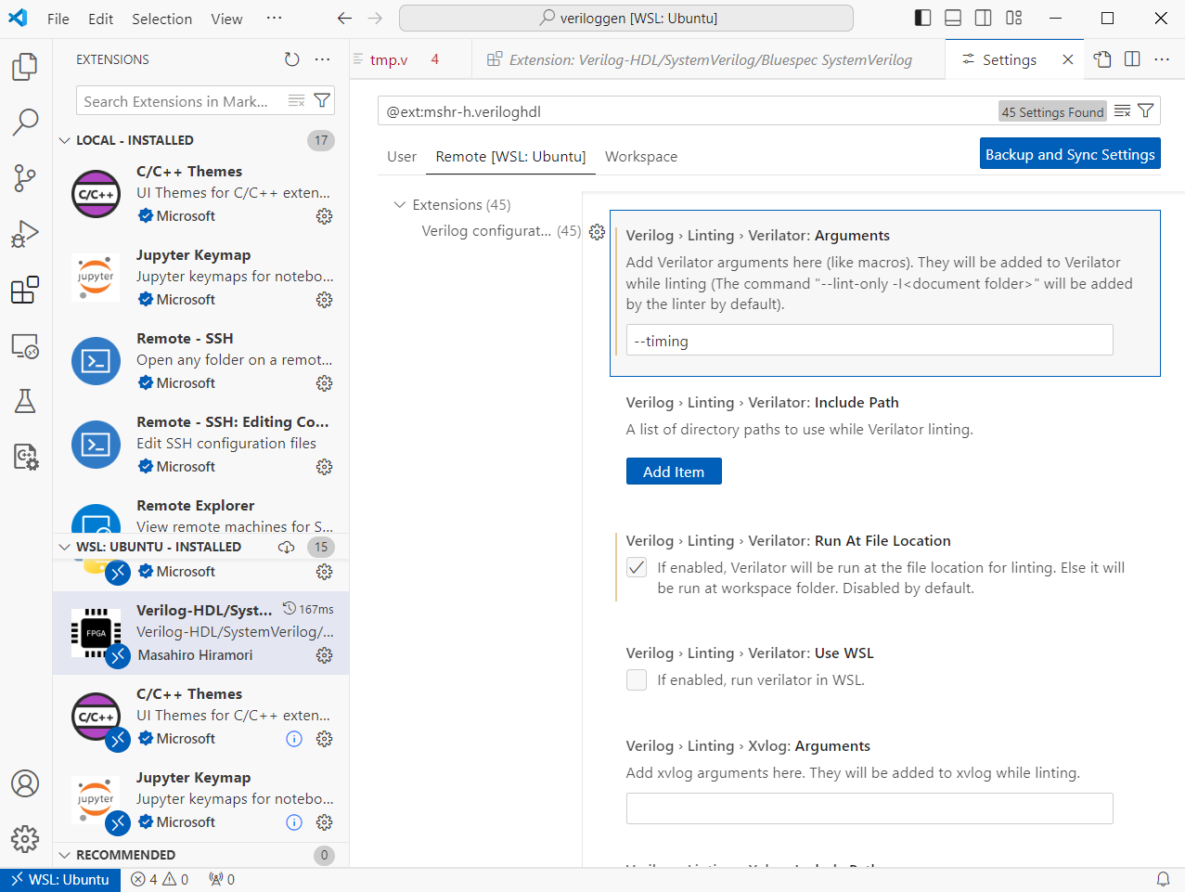Open the Accounts icon in activity bar
The height and width of the screenshot is (892, 1185).
point(25,783)
